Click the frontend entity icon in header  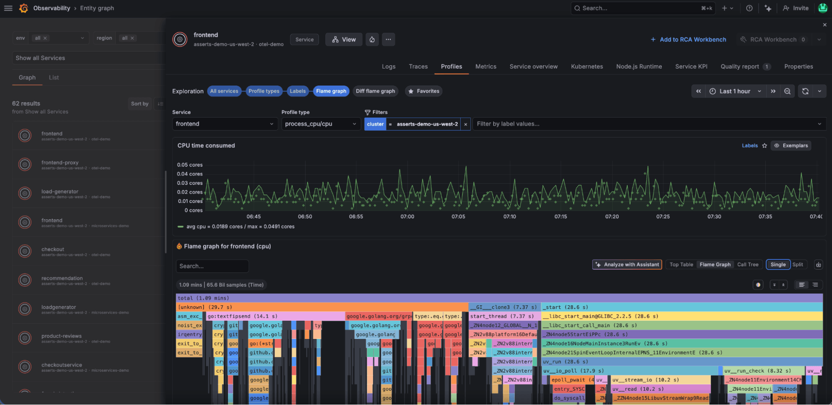[180, 39]
